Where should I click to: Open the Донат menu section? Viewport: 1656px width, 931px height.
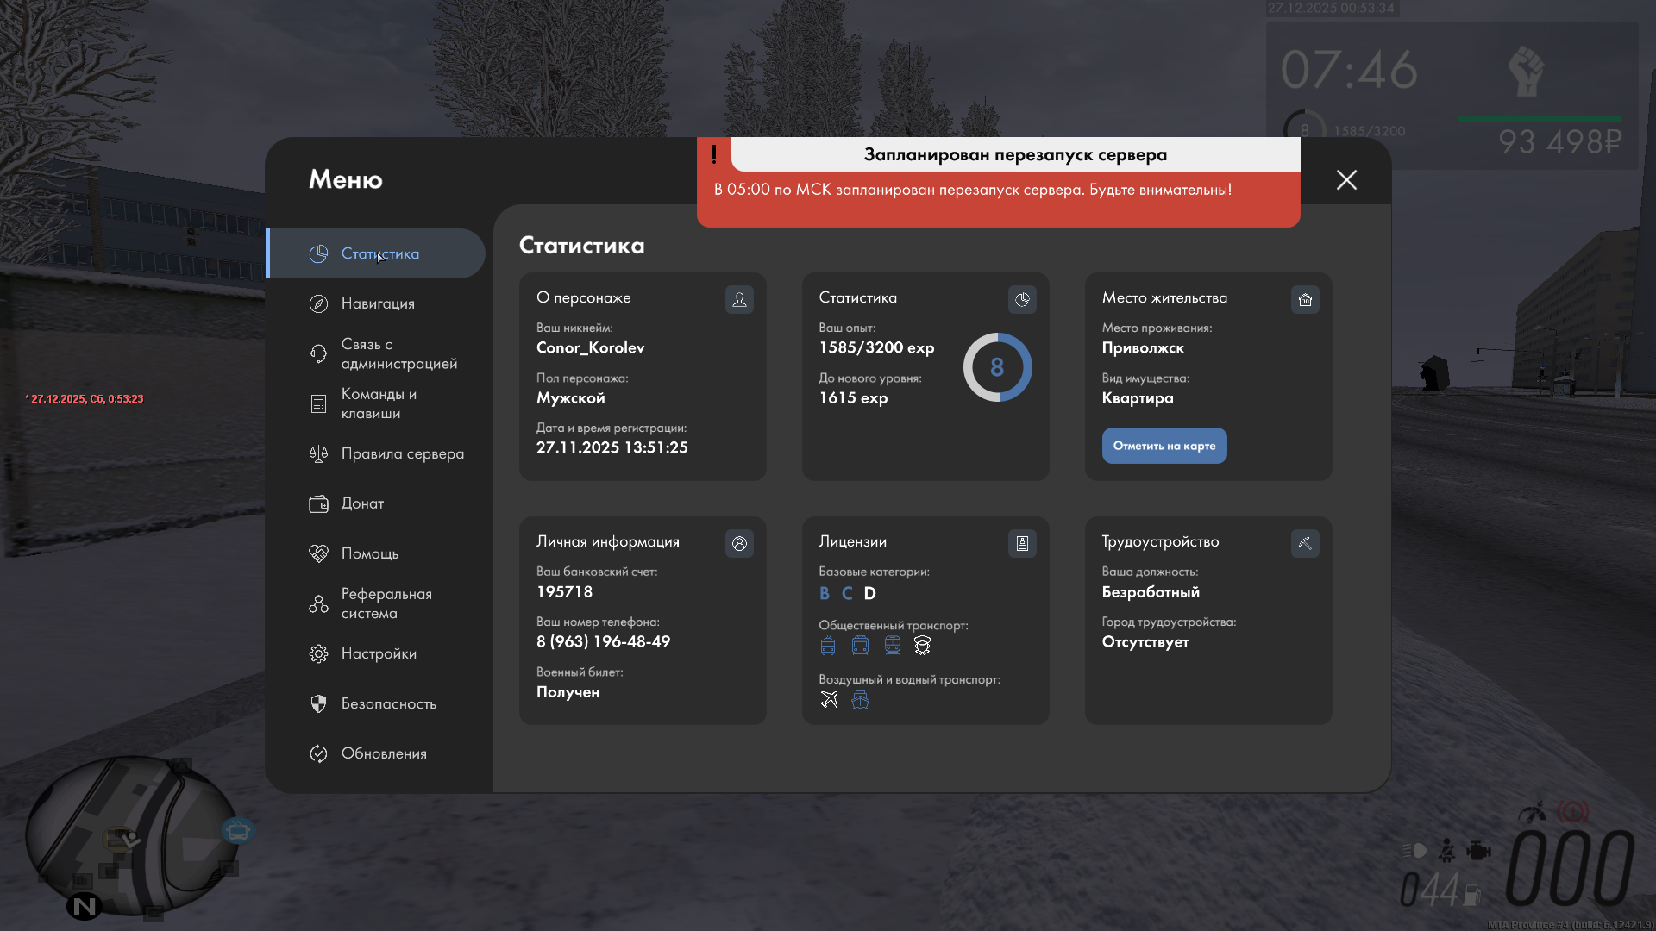point(362,503)
